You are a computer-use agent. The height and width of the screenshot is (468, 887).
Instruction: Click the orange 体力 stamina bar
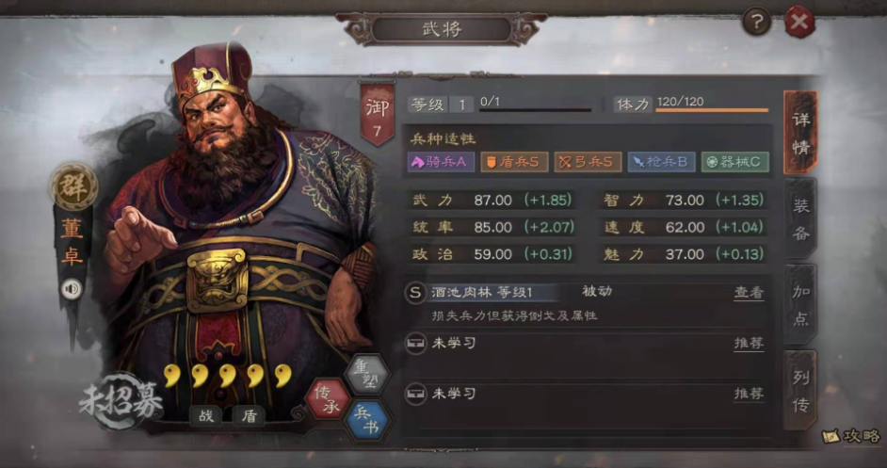point(712,110)
